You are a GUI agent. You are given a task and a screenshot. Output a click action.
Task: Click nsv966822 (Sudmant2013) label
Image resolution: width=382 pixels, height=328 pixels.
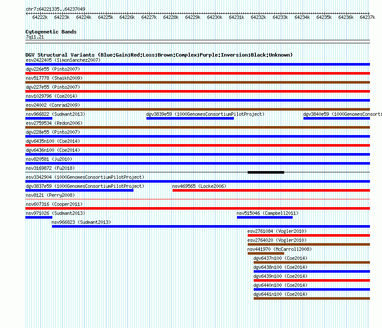pyautogui.click(x=55, y=114)
